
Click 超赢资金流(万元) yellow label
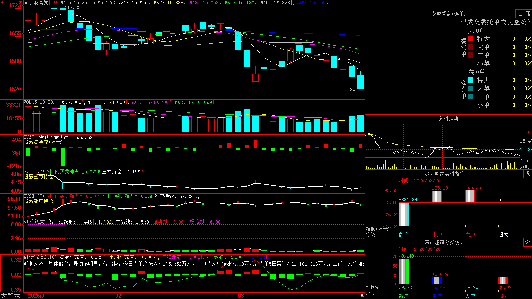(43, 142)
